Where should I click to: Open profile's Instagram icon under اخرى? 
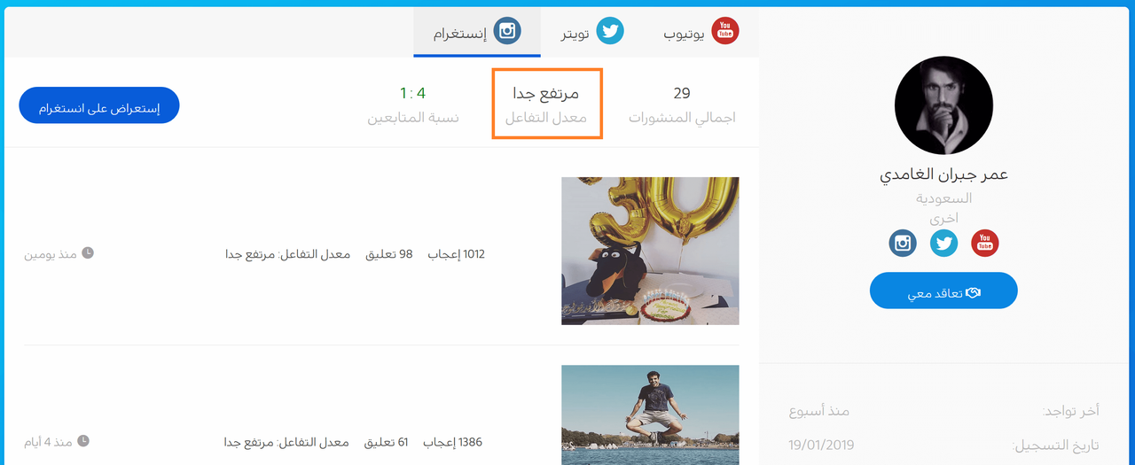point(903,243)
